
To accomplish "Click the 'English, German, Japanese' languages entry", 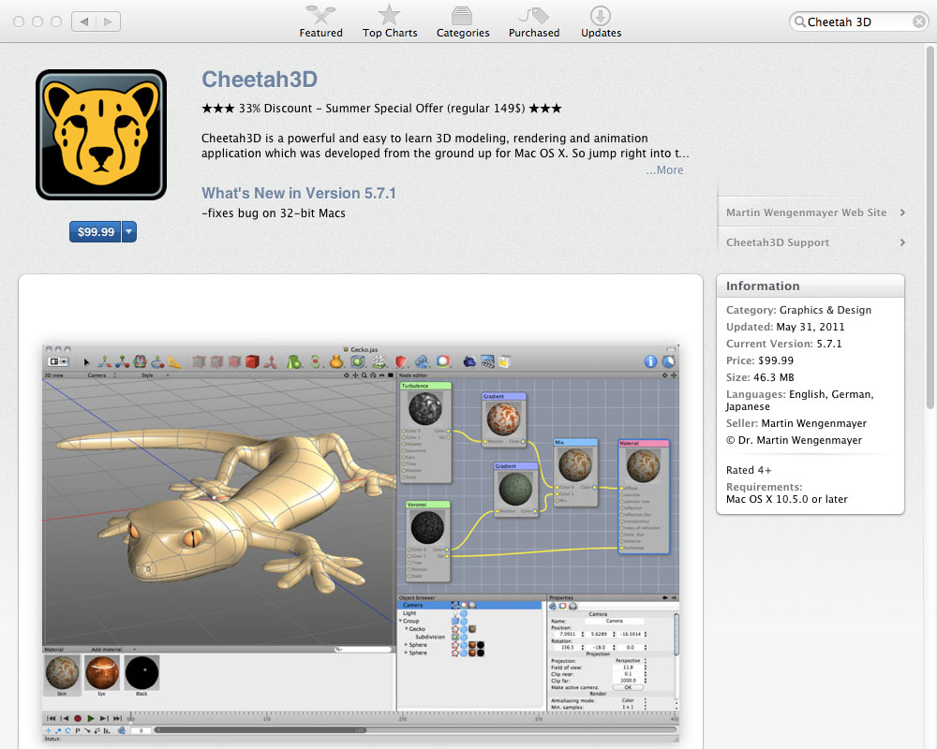I will [x=799, y=400].
